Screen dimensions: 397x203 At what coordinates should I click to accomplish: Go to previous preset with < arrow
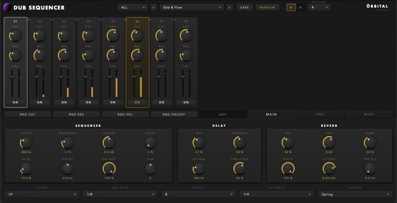pos(153,7)
